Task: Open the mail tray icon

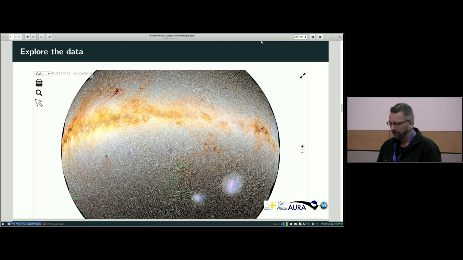Action: pyautogui.click(x=296, y=224)
